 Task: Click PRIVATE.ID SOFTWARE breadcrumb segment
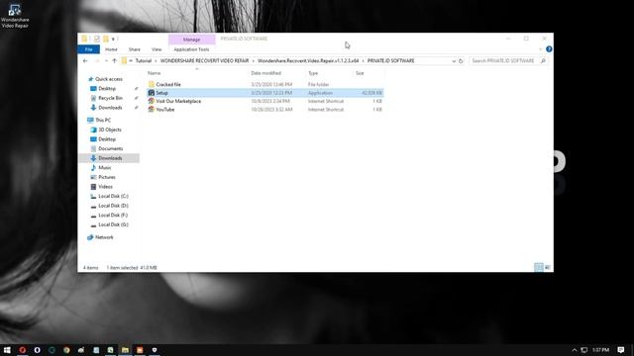click(x=390, y=61)
